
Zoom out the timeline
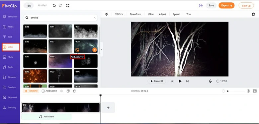coord(223,91)
